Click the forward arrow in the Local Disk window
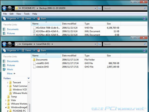Viewport: 149px width, 112px height. click(x=10, y=44)
